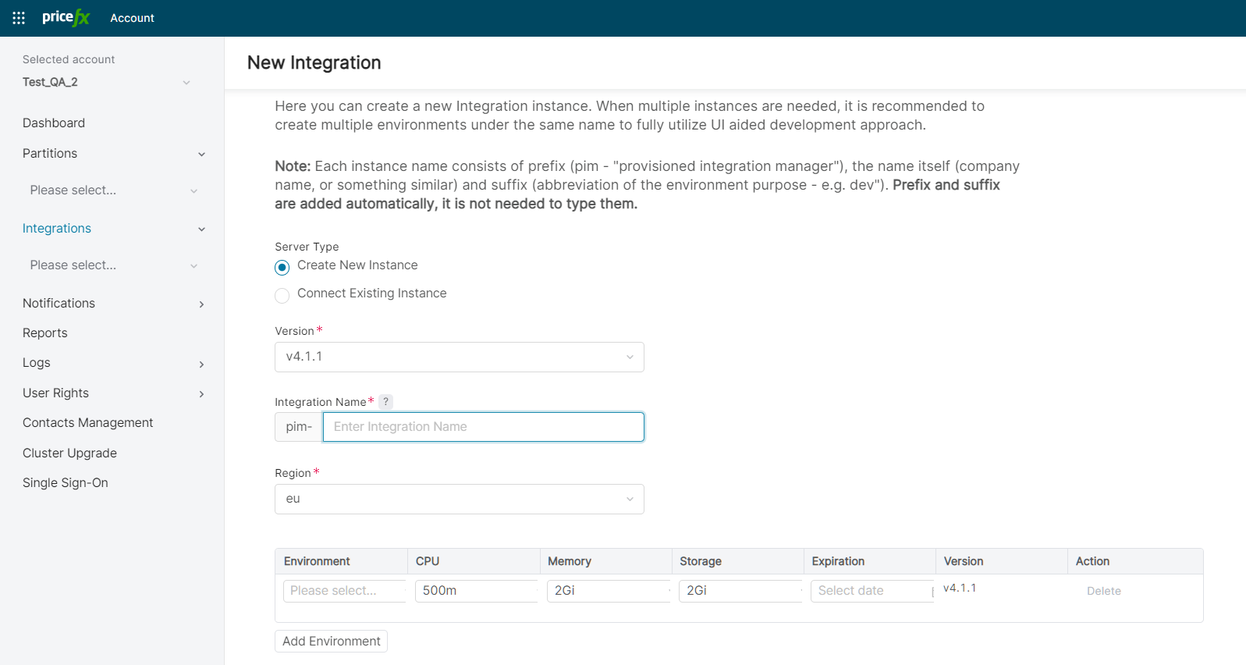
Task: Open the Environment Please select dropdown
Action: pyautogui.click(x=344, y=591)
